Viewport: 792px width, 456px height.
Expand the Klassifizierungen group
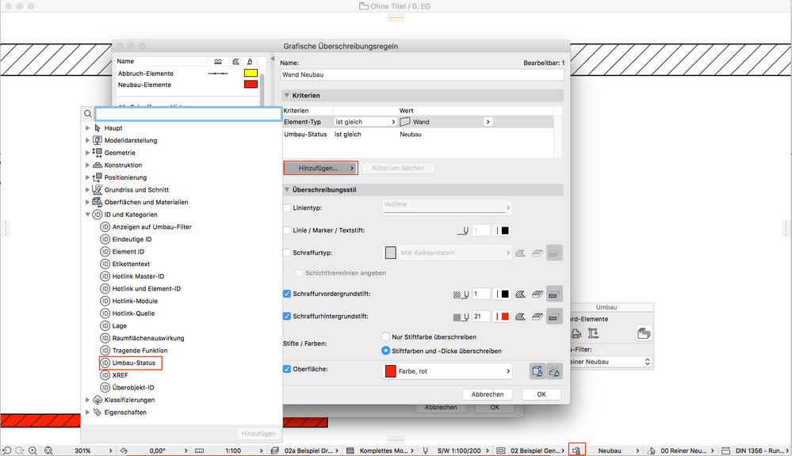pos(87,400)
